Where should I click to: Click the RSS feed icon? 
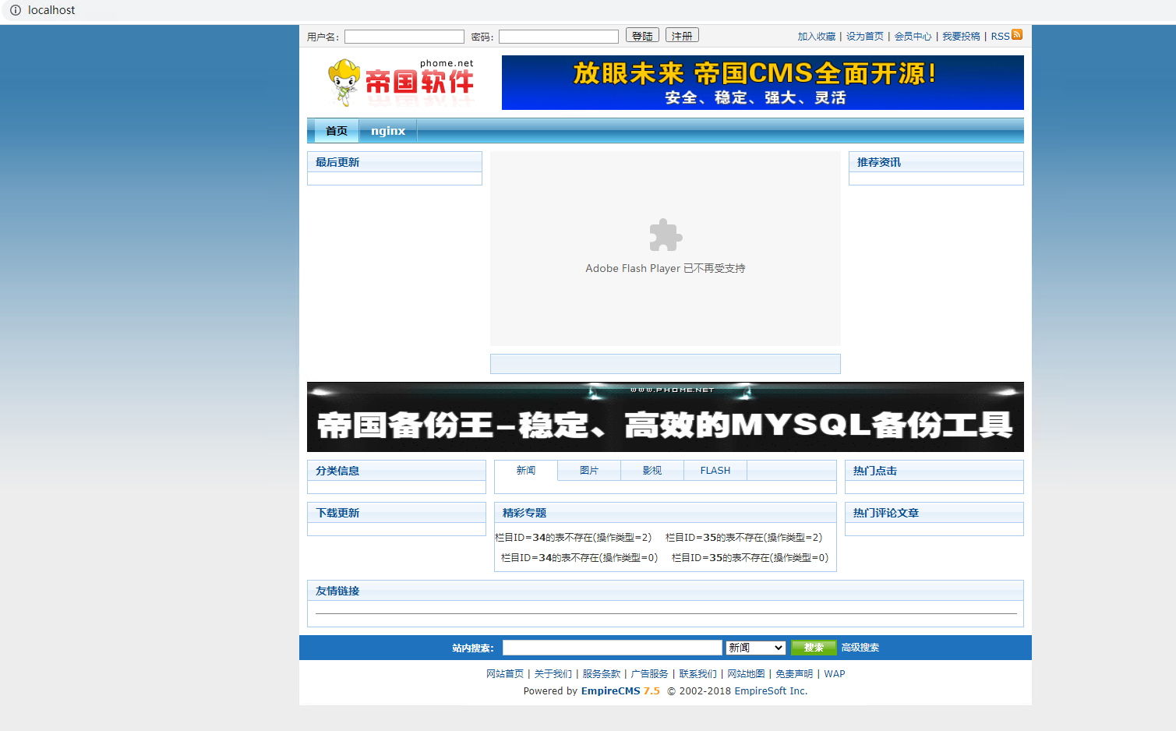(1019, 34)
